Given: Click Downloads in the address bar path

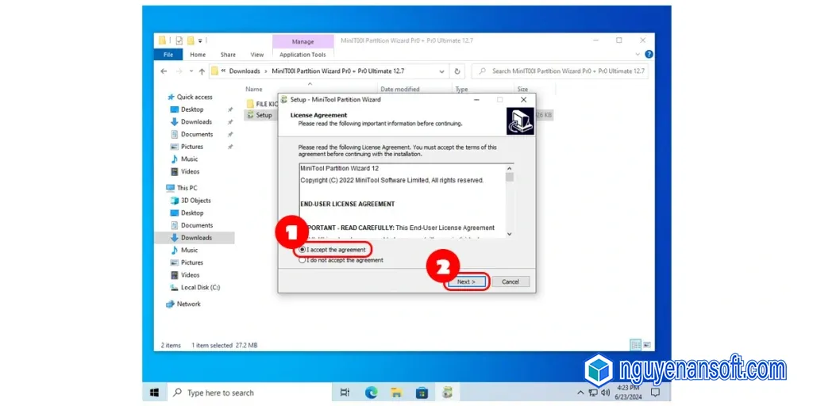Looking at the screenshot, I should (245, 71).
